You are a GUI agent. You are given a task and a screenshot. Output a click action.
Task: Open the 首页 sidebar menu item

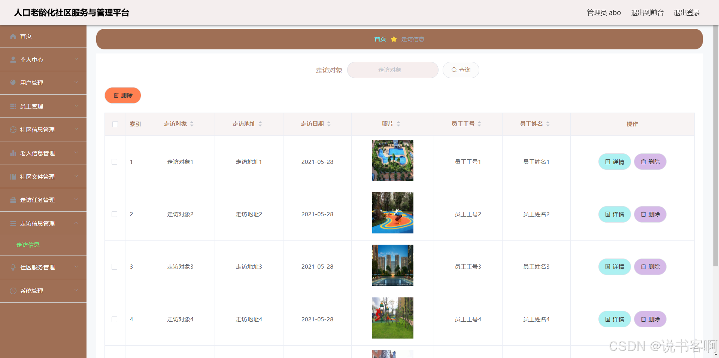(x=43, y=36)
